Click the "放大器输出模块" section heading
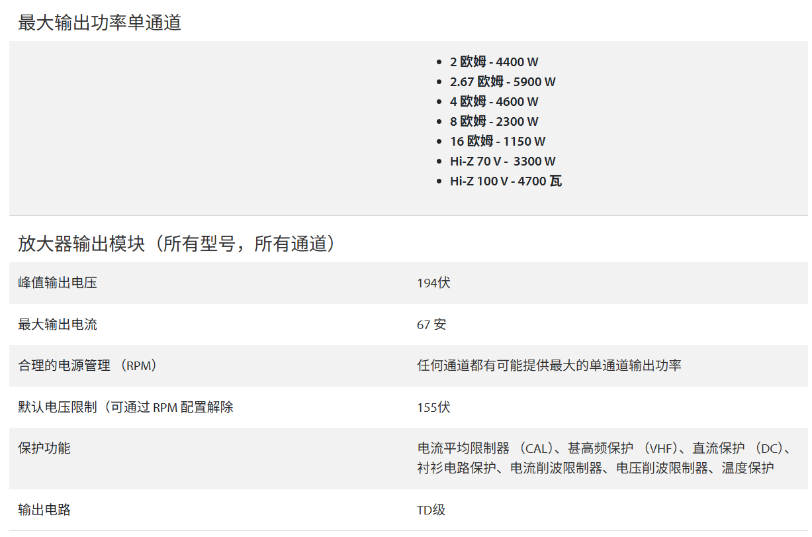 click(179, 244)
